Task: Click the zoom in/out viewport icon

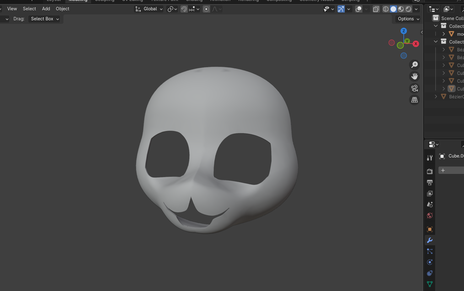Action: point(415,65)
